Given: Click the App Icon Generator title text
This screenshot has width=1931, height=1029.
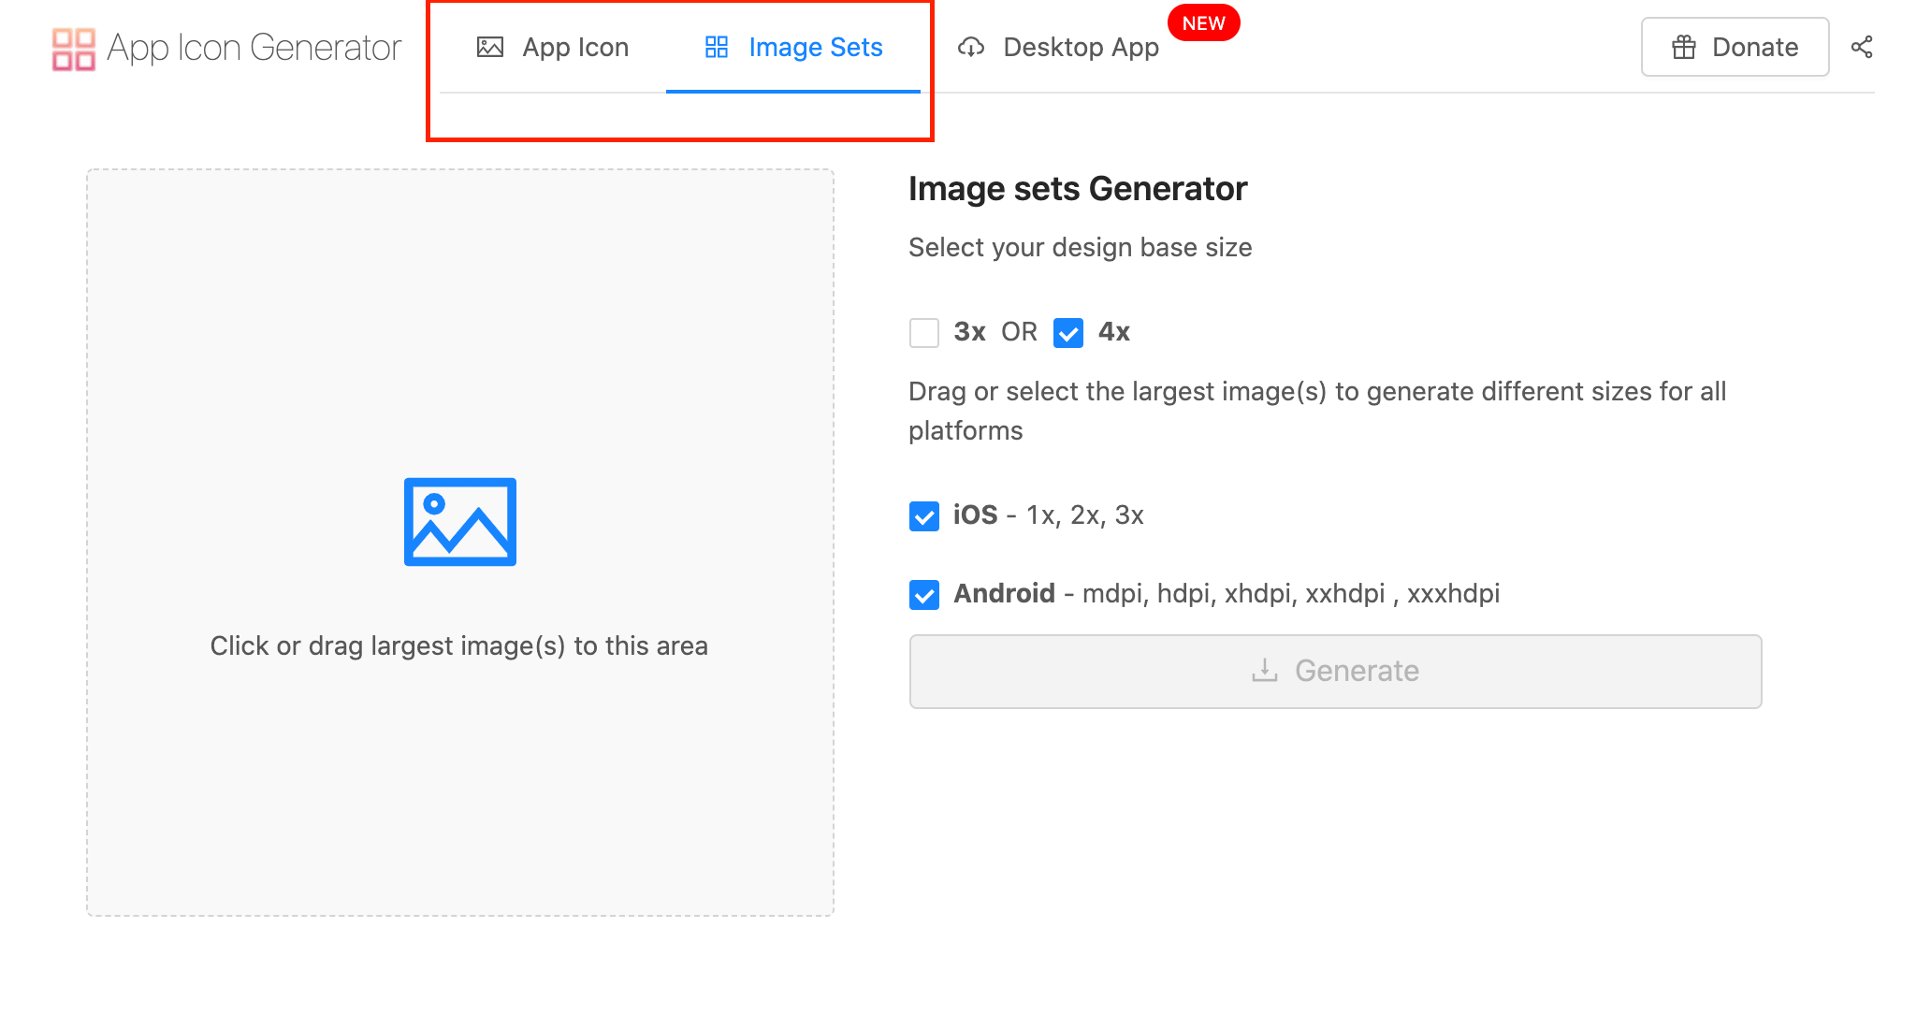Looking at the screenshot, I should [x=254, y=47].
